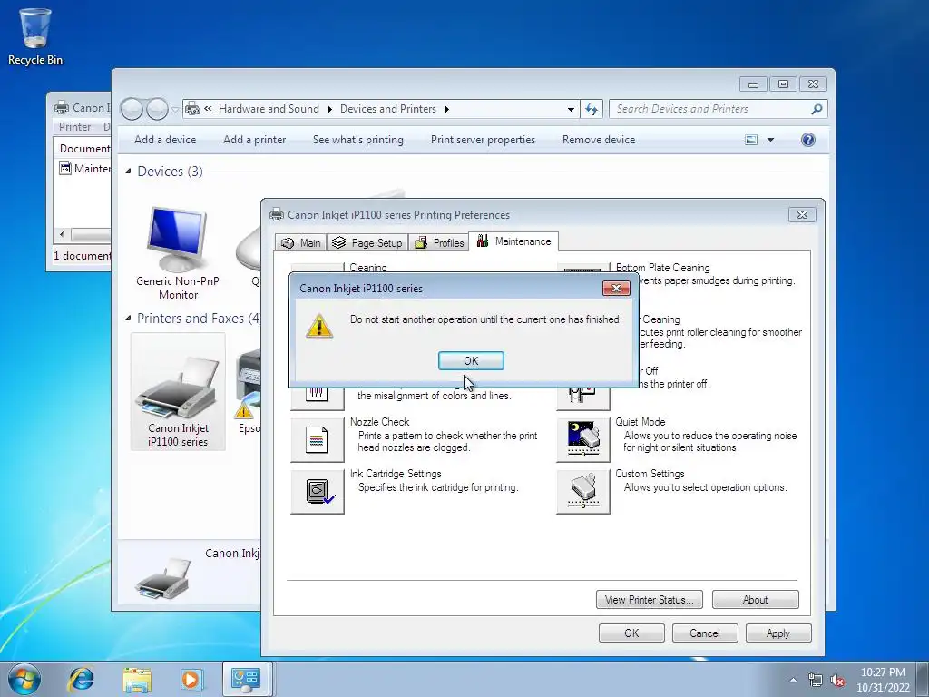The width and height of the screenshot is (929, 697).
Task: Open Windows Media Player from taskbar
Action: click(191, 679)
